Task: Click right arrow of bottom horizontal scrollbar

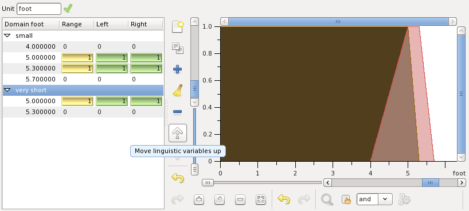Action: pos(462,182)
